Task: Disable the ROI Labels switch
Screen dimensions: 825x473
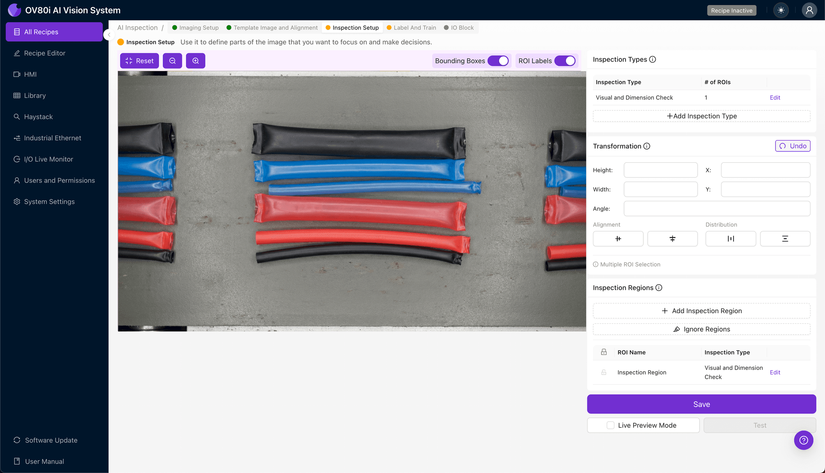Action: pos(565,61)
